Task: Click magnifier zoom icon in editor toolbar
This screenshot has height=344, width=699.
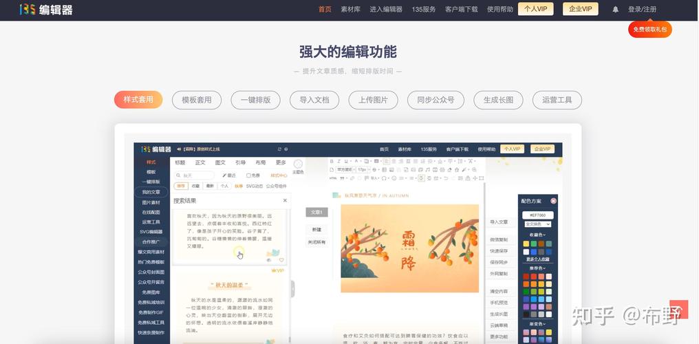Action: coord(474,170)
